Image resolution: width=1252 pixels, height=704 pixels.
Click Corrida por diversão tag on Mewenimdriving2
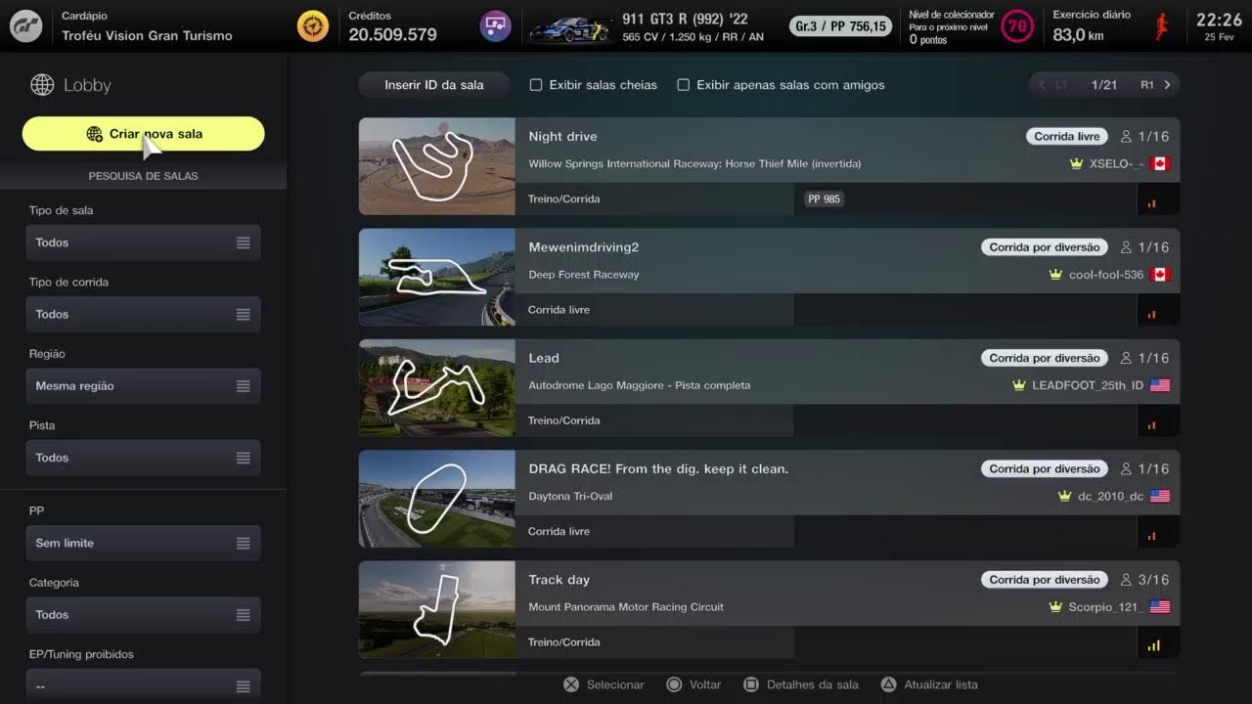(x=1045, y=247)
